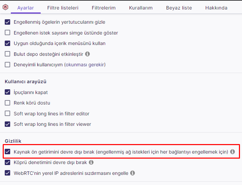Image resolution: width=242 pixels, height=185 pixels.
Task: Go to the Kurallarım tab
Action: pyautogui.click(x=141, y=7)
